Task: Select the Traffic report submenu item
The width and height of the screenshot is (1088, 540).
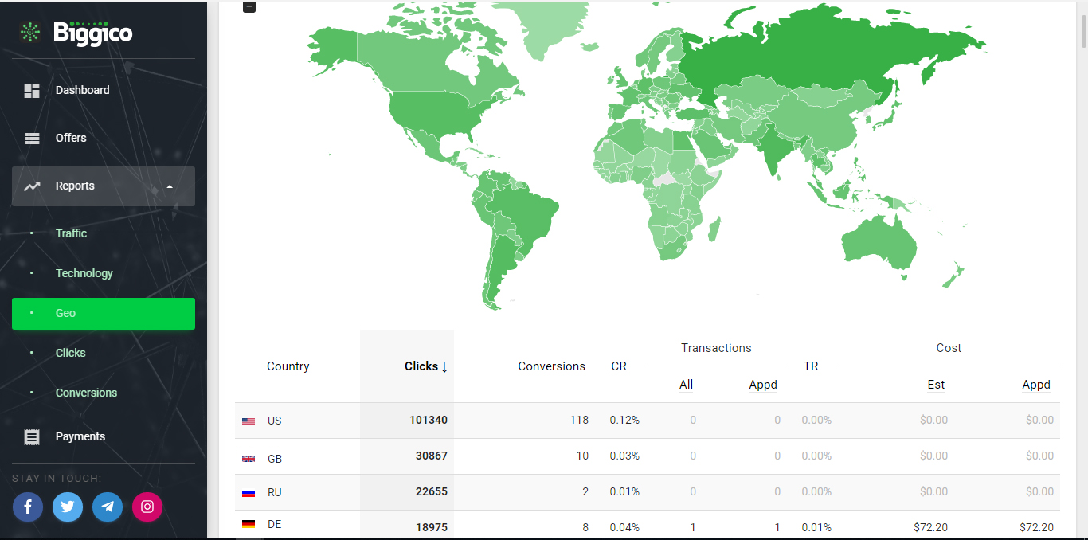Action: click(x=71, y=233)
